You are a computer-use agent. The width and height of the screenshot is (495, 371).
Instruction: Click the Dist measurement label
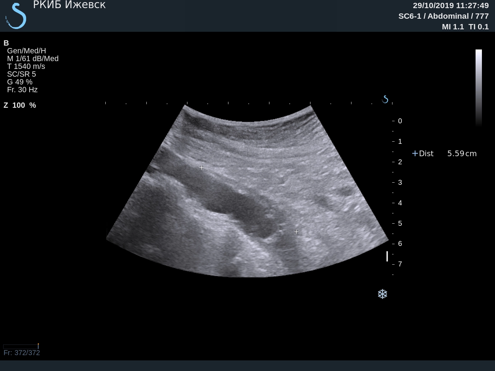[426, 153]
